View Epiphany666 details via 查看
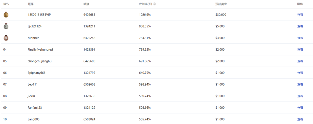This screenshot has width=313, height=124. click(300, 73)
